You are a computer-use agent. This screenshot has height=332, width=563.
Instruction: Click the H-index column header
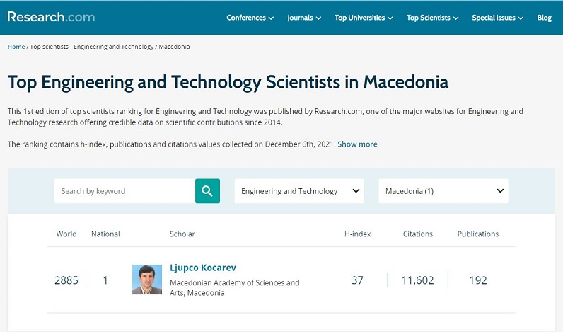click(357, 234)
